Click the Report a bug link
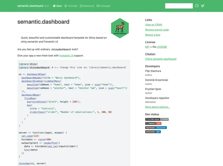 (153, 35)
